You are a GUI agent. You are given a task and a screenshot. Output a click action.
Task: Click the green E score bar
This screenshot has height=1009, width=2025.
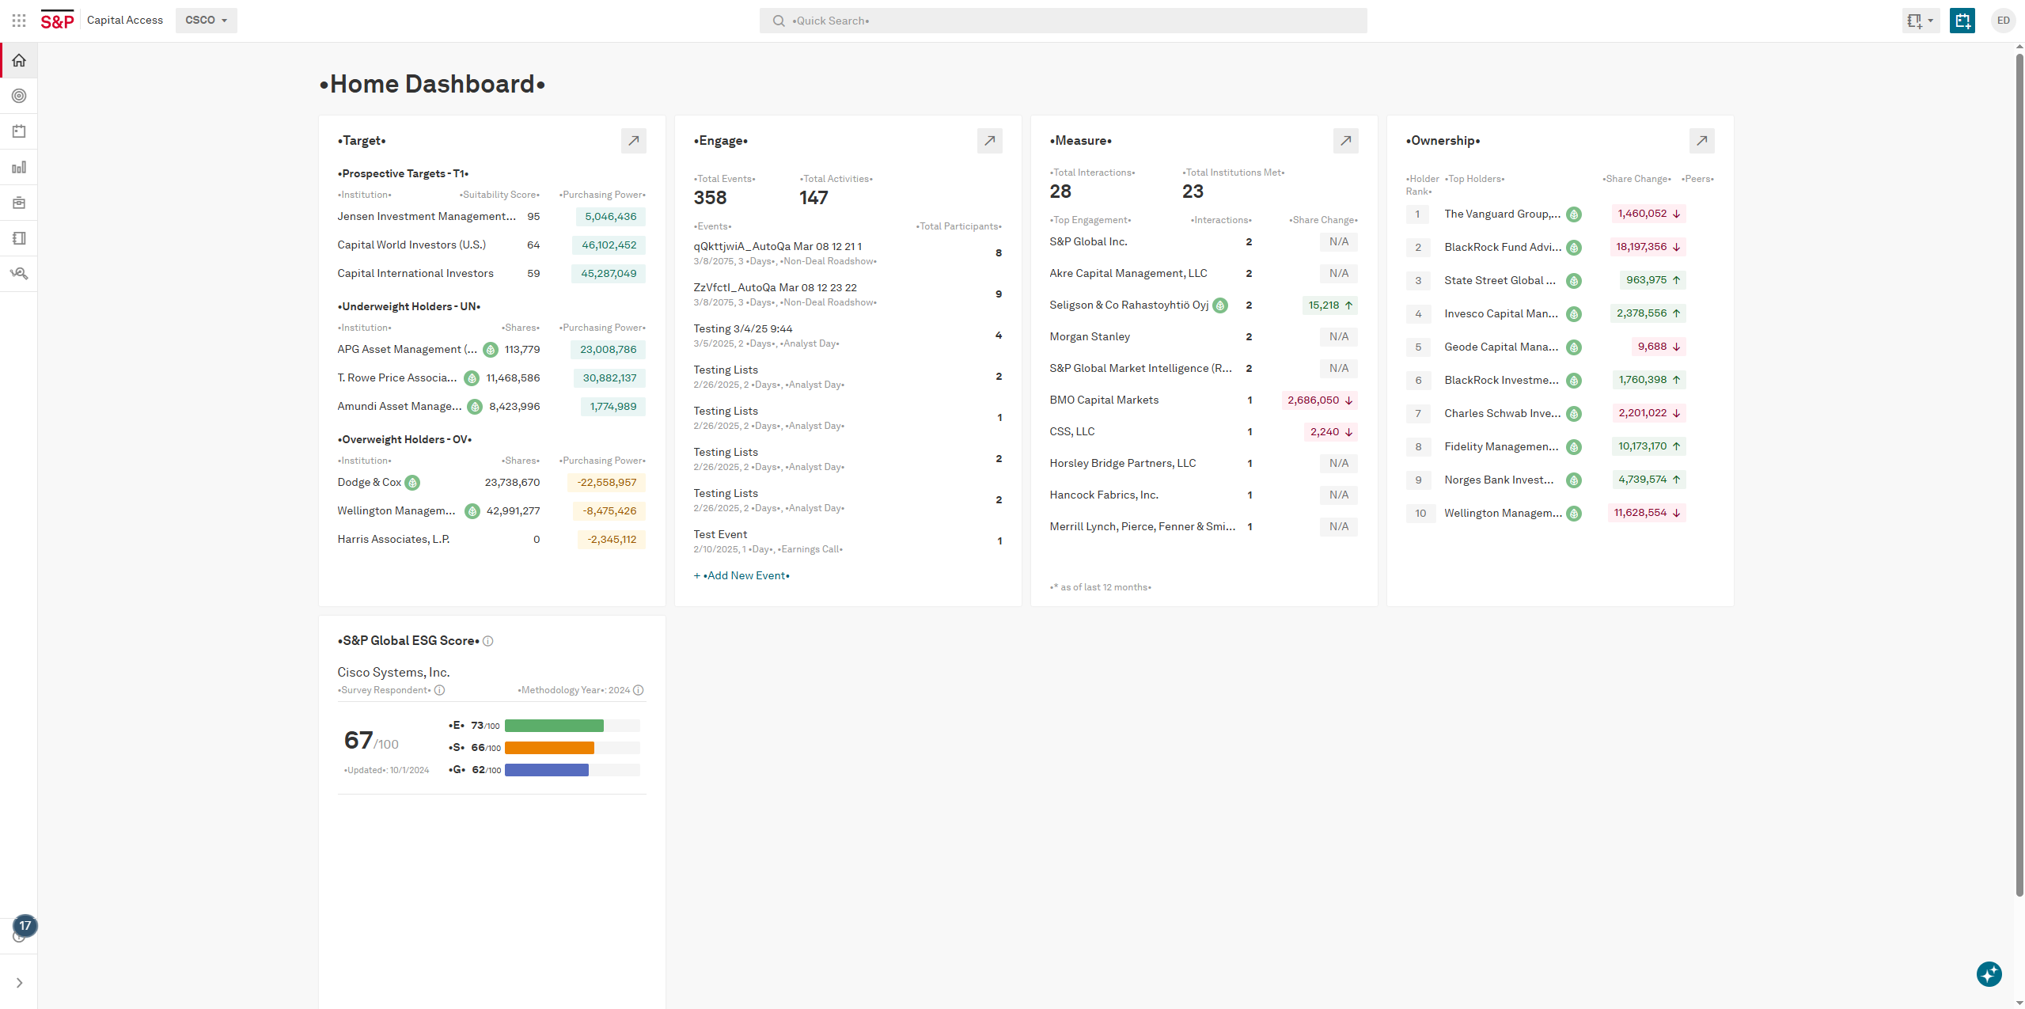[x=554, y=726]
